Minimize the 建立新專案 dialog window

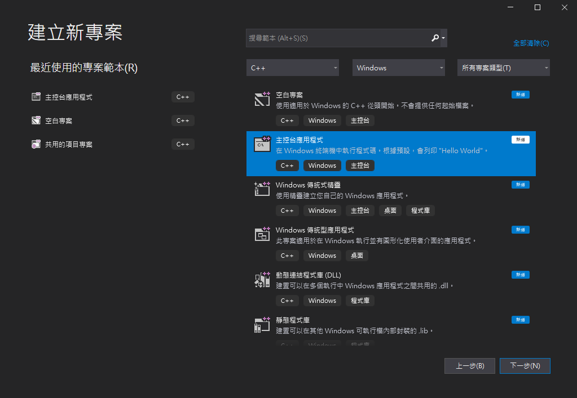510,7
